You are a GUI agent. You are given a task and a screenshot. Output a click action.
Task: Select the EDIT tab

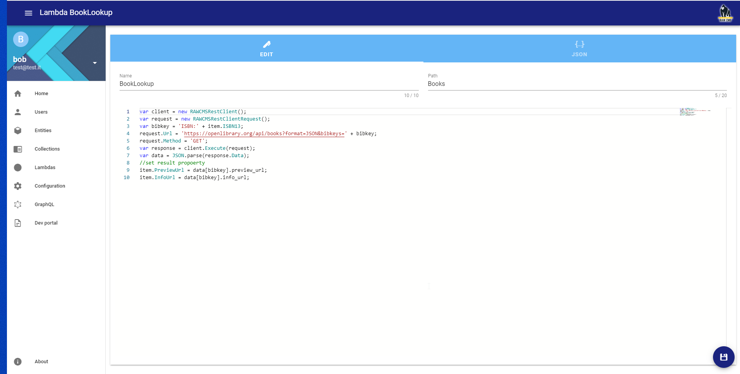[266, 49]
